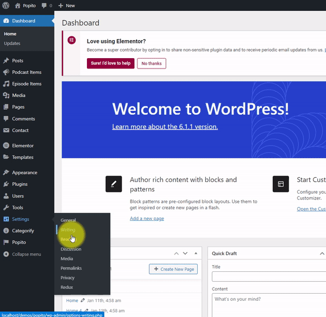This screenshot has height=317, width=326.
Task: Click the New label in admin bar
Action: pyautogui.click(x=70, y=5)
